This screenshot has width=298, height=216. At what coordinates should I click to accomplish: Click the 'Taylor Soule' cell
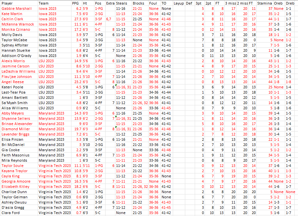tap(19, 166)
